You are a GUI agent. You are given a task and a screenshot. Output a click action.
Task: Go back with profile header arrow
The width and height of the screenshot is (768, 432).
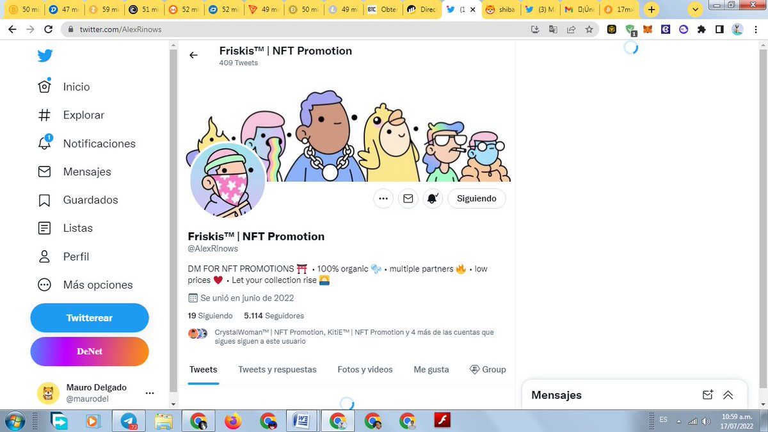(194, 55)
